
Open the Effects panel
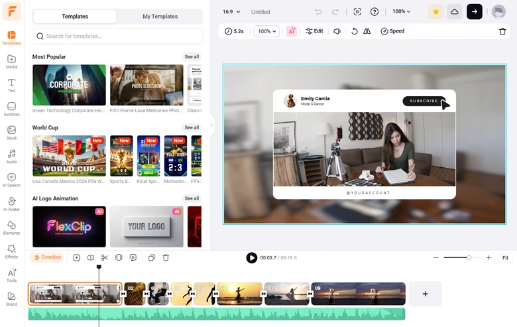11,252
